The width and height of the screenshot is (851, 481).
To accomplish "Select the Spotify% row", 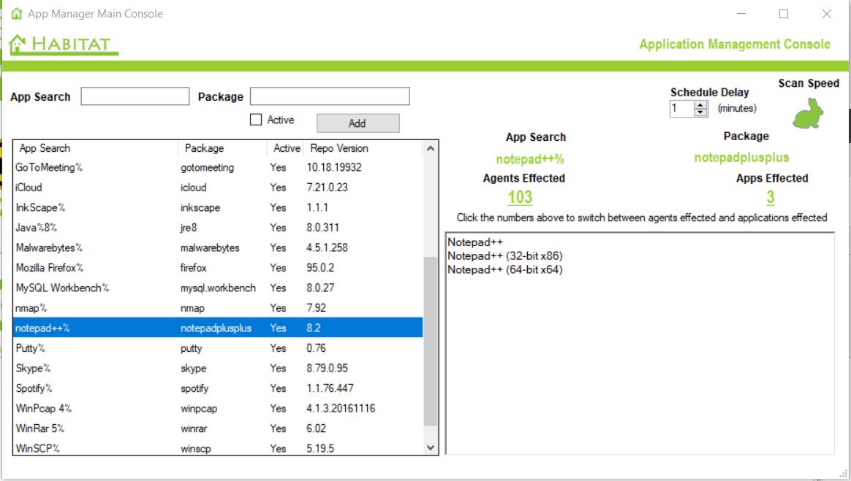I will 218,388.
